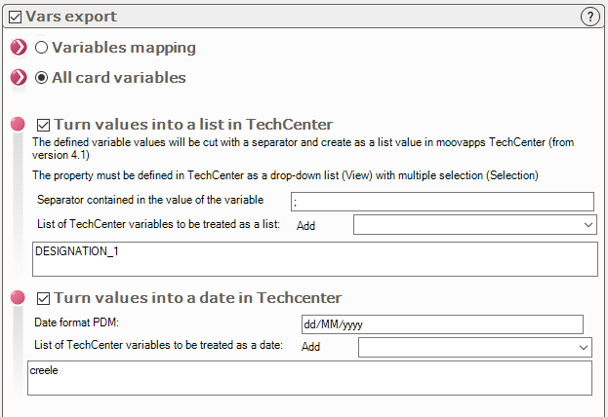Select DESIGNATION_1 in the list variables box

(69, 251)
